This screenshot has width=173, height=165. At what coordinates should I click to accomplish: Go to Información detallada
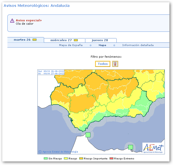coord(138,45)
